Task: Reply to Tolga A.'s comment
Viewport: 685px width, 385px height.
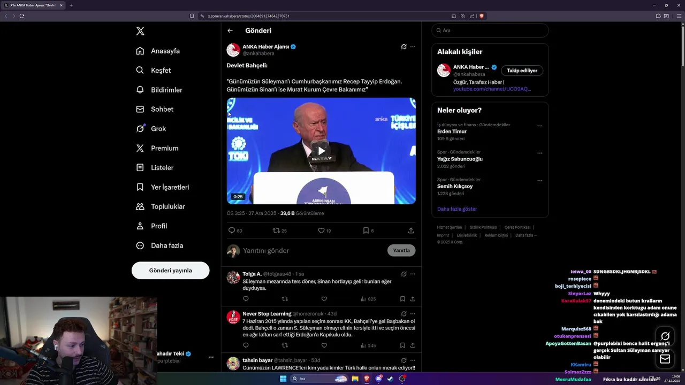Action: (246, 299)
